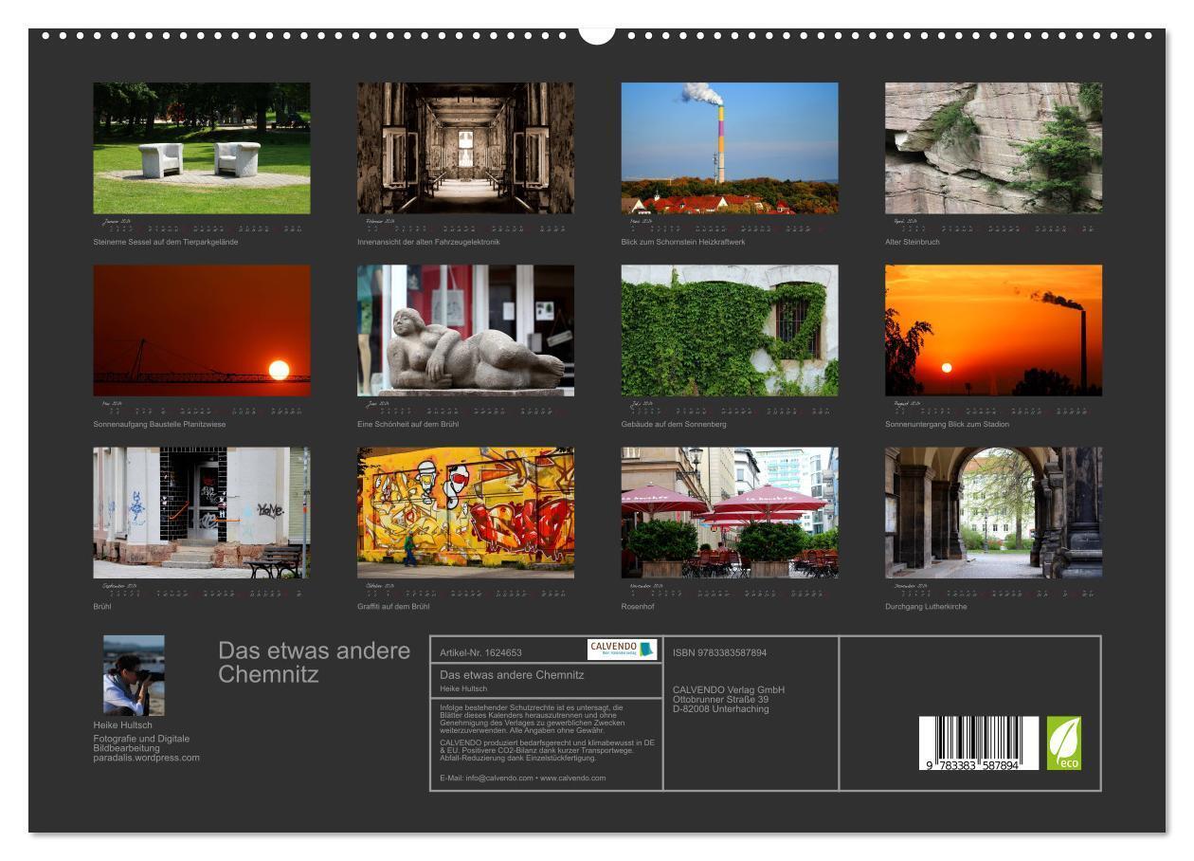The image size is (1194, 861).
Task: Select the ivy-covered Sonnenberg building photo
Action: 730,330
